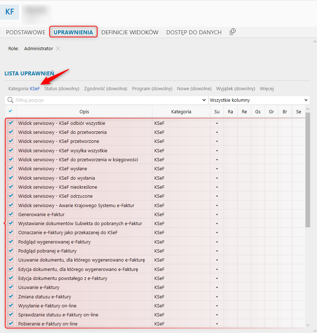Click the Gr column header

[x=271, y=112]
